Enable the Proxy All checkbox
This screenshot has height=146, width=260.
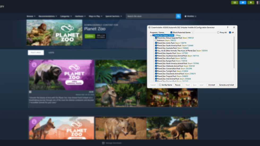(218, 32)
